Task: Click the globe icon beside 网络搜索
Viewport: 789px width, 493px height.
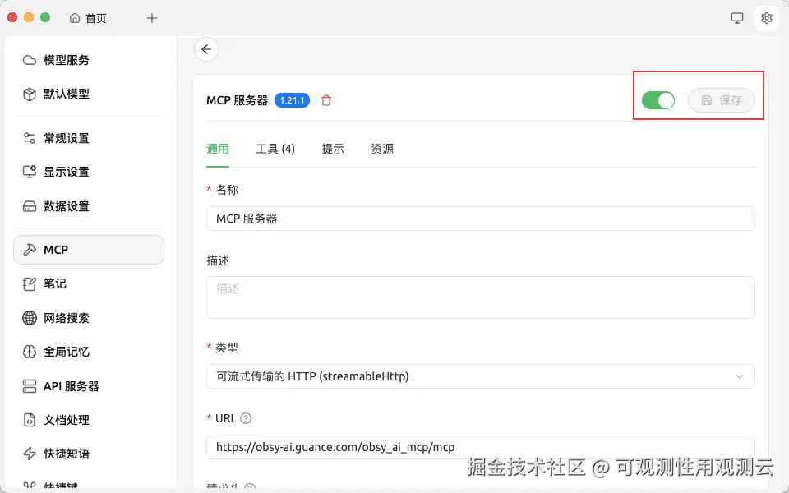Action: tap(30, 318)
